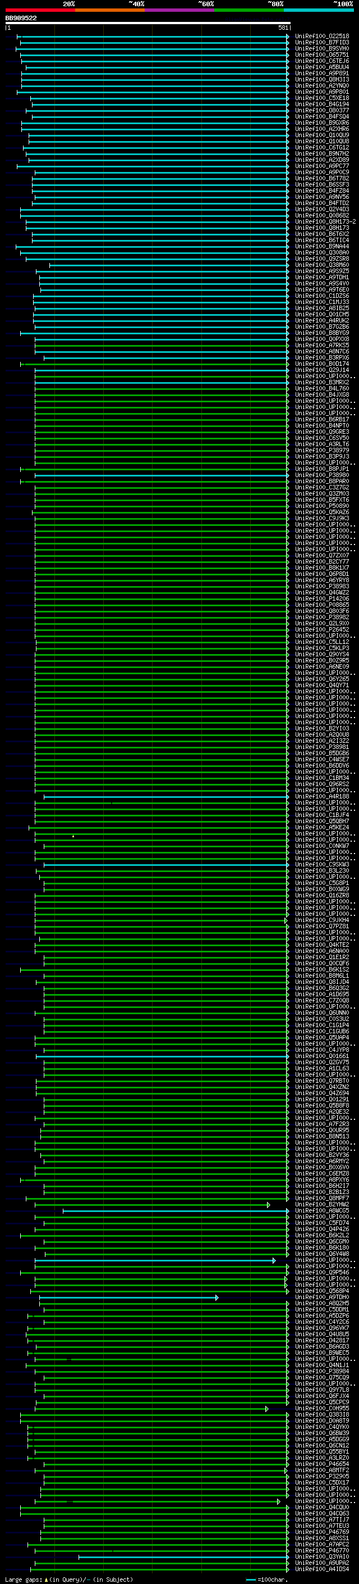Click hit UniRef100_P38981

(x=321, y=747)
